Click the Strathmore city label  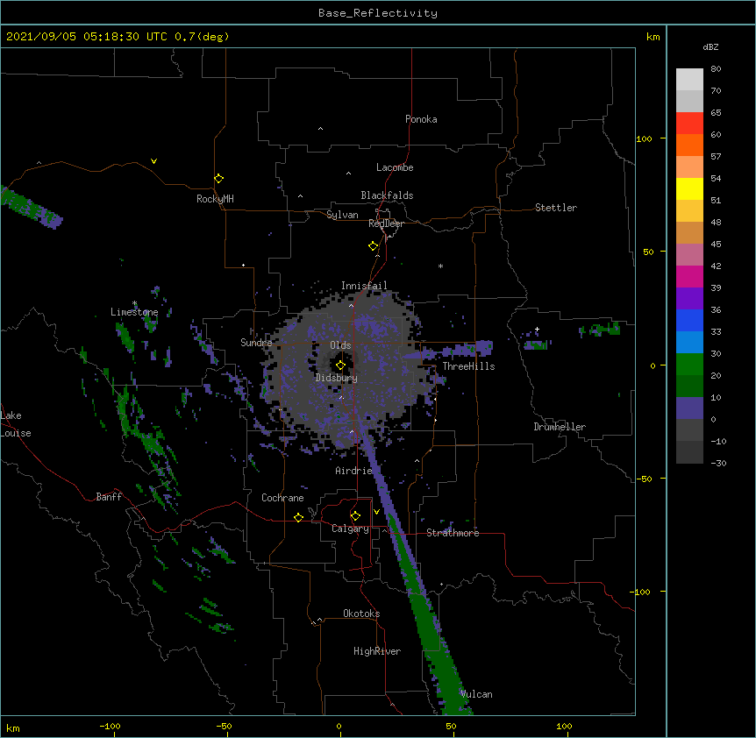tap(453, 533)
